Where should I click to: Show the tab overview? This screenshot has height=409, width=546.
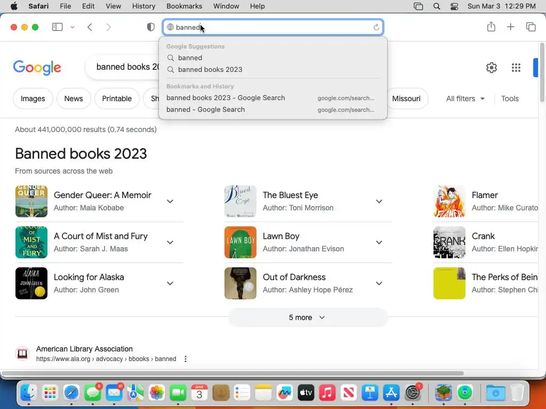pyautogui.click(x=531, y=27)
